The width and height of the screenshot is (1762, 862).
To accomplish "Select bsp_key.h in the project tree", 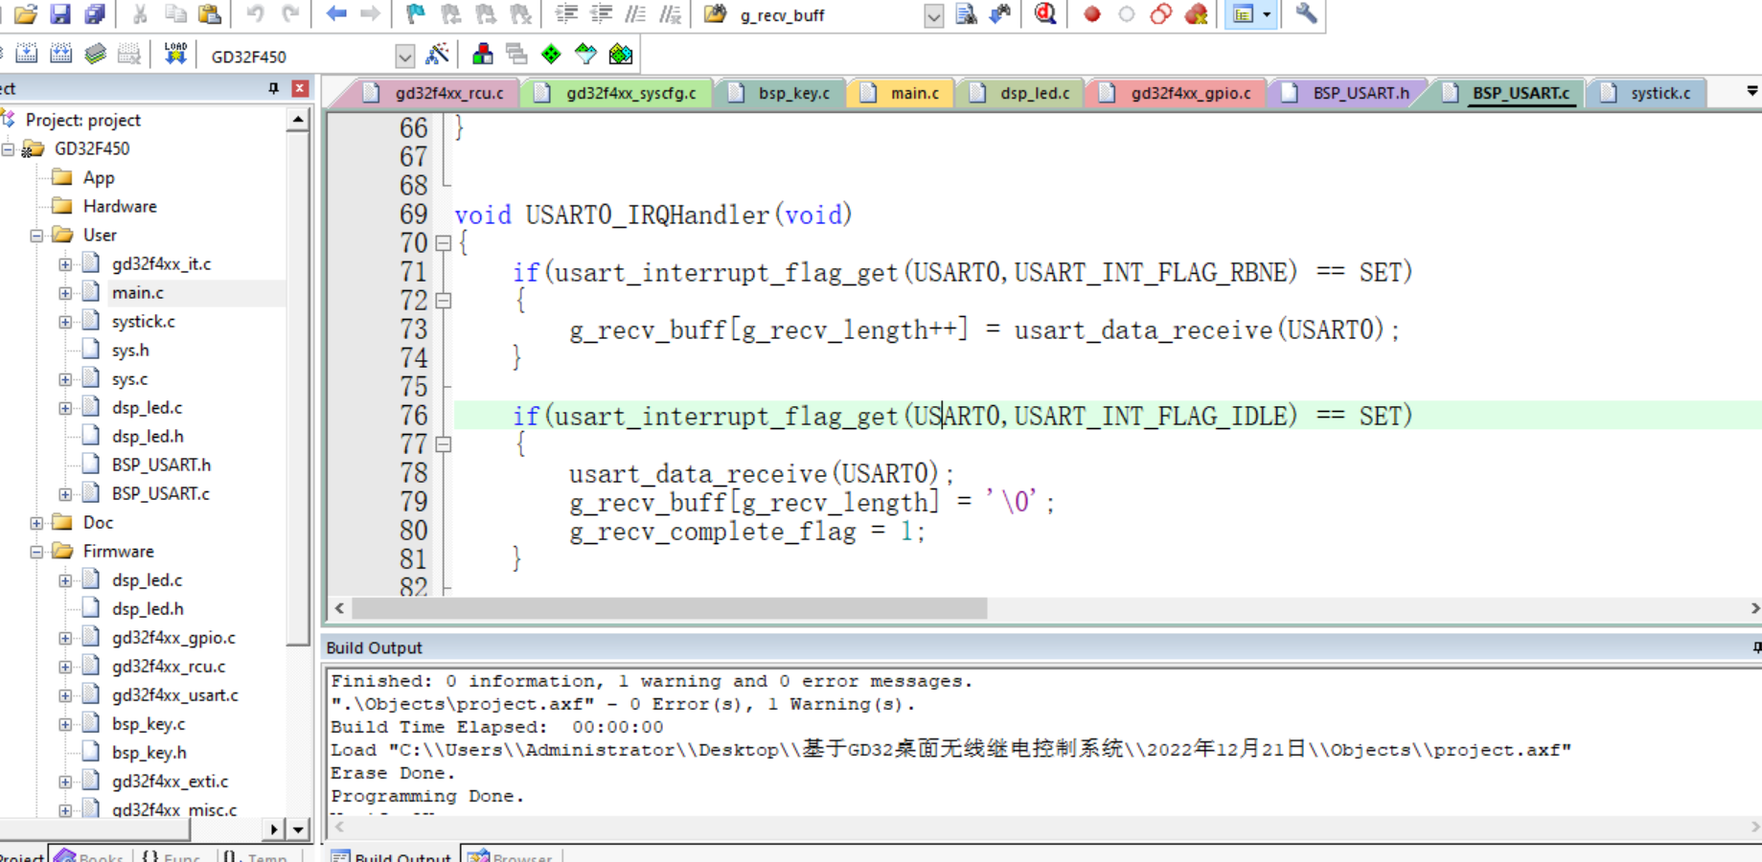I will (x=149, y=753).
